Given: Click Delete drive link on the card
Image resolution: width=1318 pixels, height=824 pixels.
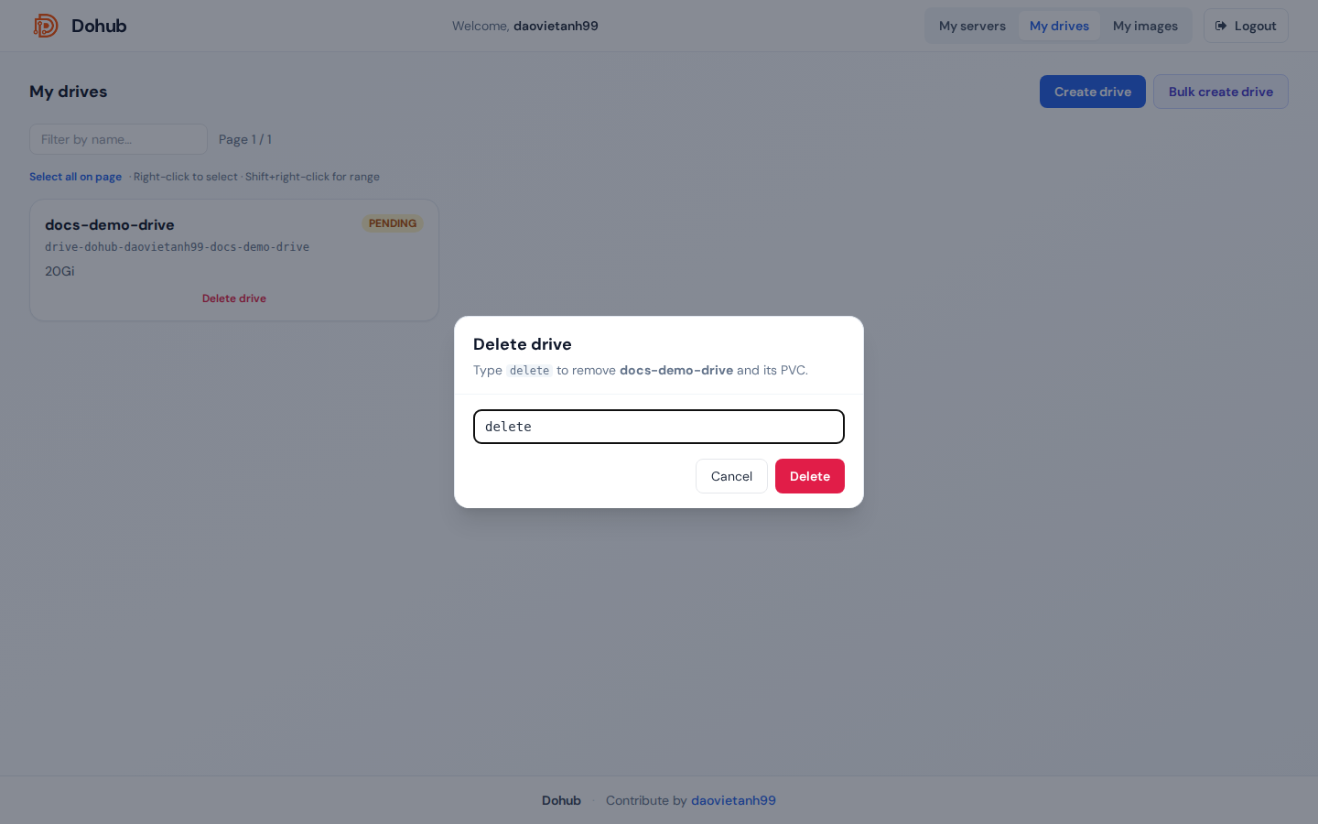Looking at the screenshot, I should point(234,298).
